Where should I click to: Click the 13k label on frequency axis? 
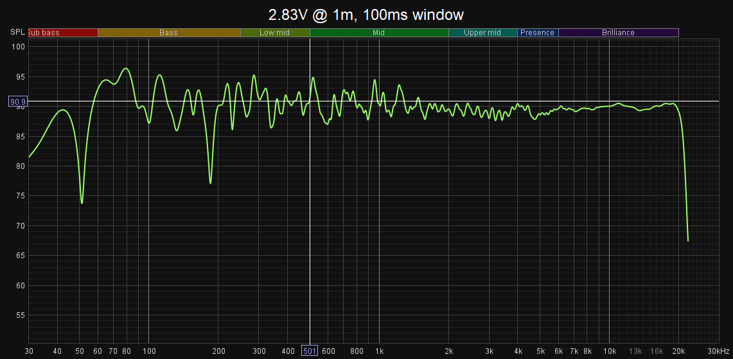click(x=635, y=351)
